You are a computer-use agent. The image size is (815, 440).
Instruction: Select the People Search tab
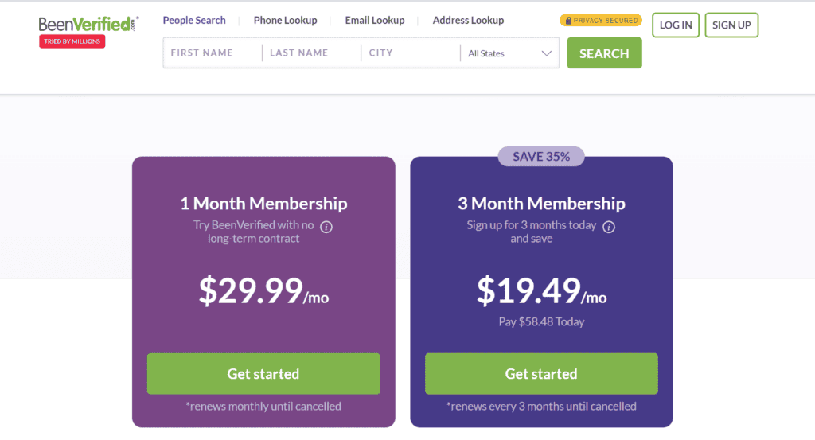click(x=194, y=20)
